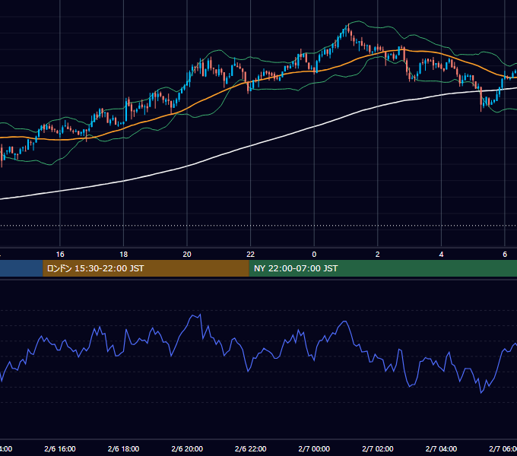Click the '2' hour label on price chart axis
This screenshot has width=517, height=456.
(378, 255)
